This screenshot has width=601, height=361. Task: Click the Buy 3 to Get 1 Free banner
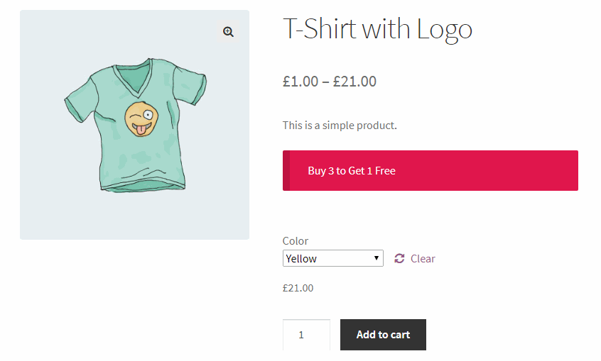(430, 171)
